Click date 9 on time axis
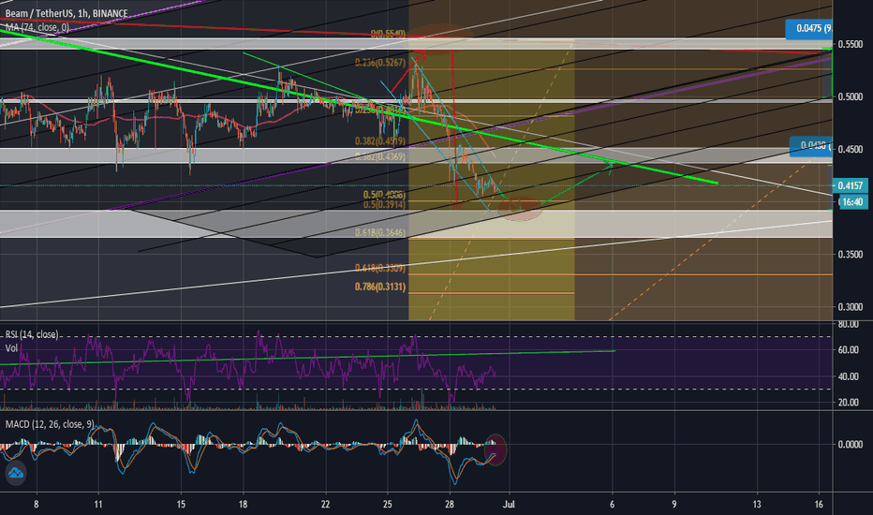The image size is (873, 515). pos(674,505)
